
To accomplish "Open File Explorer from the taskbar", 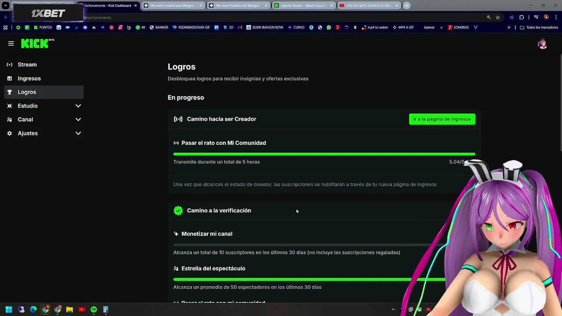I will pyautogui.click(x=69, y=309).
